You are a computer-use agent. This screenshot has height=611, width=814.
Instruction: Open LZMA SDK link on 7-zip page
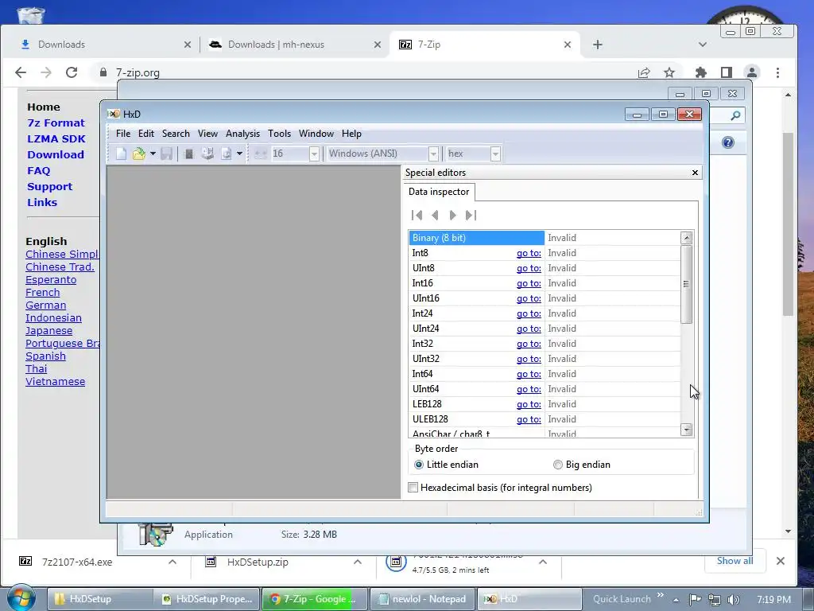pos(56,138)
